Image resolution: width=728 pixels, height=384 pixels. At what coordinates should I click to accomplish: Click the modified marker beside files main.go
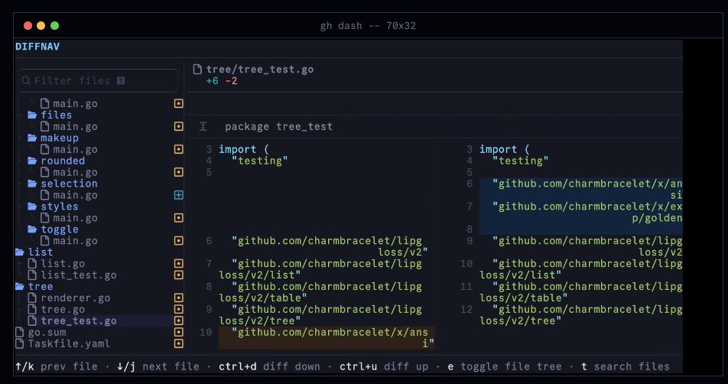pos(179,126)
